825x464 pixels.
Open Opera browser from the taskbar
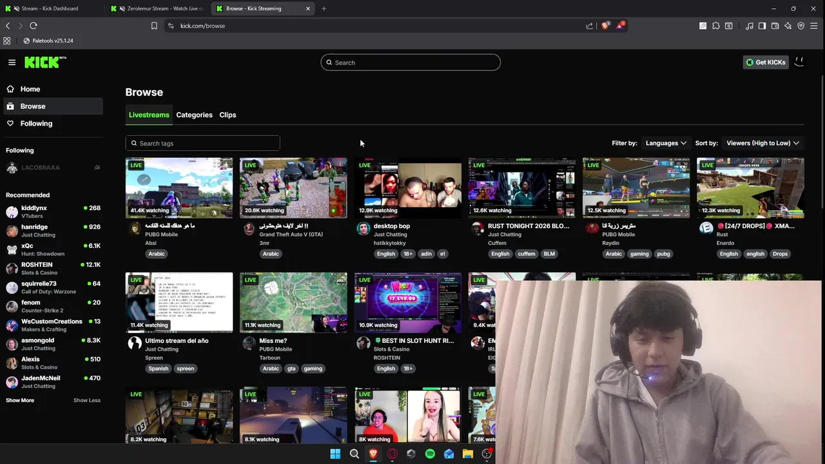pos(392,454)
